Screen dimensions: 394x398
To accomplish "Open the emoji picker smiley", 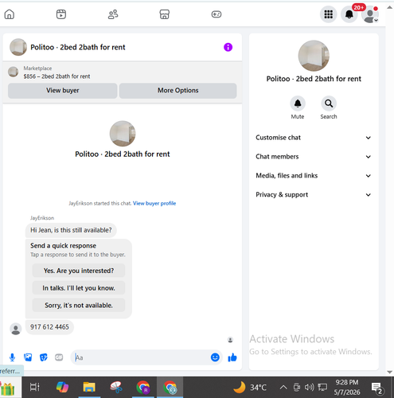I will click(215, 357).
